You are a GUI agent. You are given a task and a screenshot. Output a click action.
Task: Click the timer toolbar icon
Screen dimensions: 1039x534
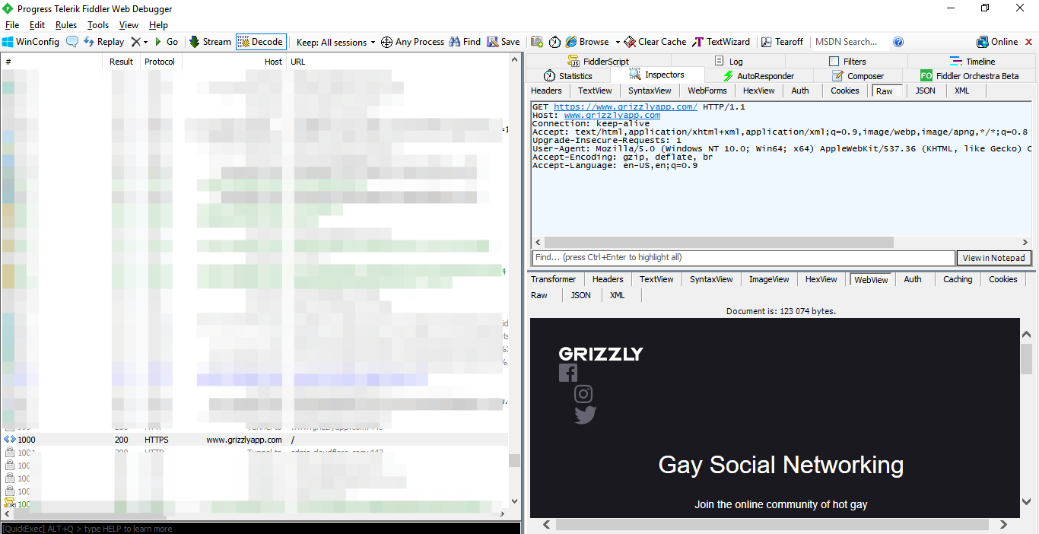tap(555, 42)
